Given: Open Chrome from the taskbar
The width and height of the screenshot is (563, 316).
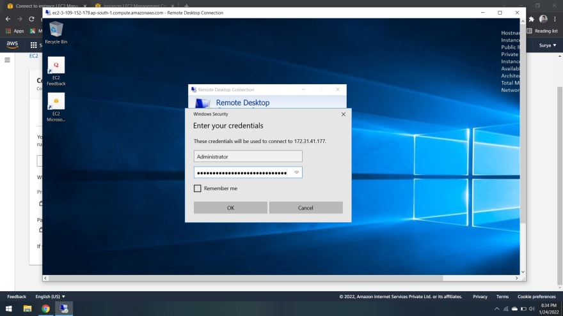Looking at the screenshot, I should click(x=45, y=308).
